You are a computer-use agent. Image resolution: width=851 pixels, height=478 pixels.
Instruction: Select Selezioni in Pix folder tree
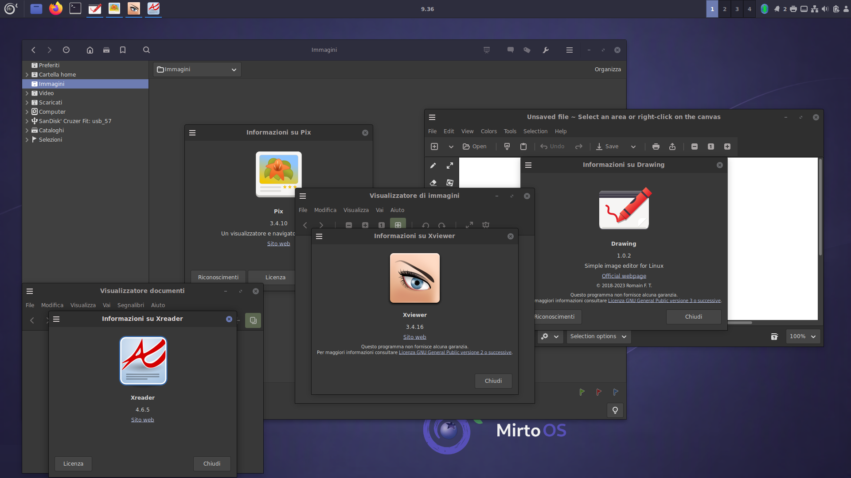50,140
